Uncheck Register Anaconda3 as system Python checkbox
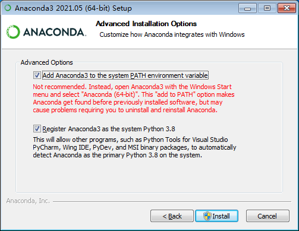 pos(37,129)
